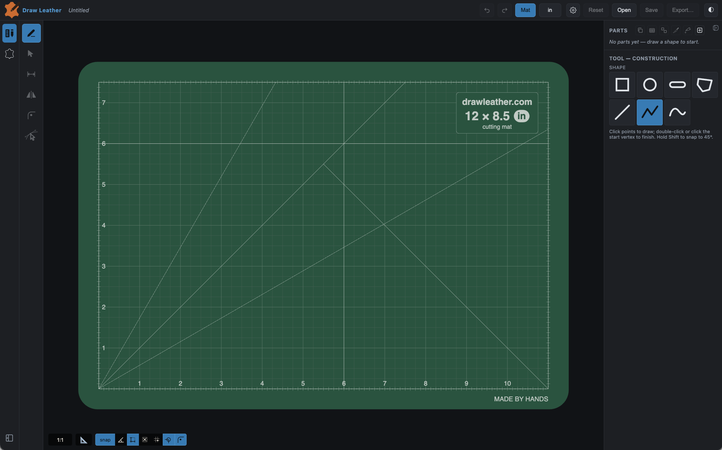Viewport: 722px width, 450px height.
Task: Toggle circle tangent snapping
Action: 169,440
